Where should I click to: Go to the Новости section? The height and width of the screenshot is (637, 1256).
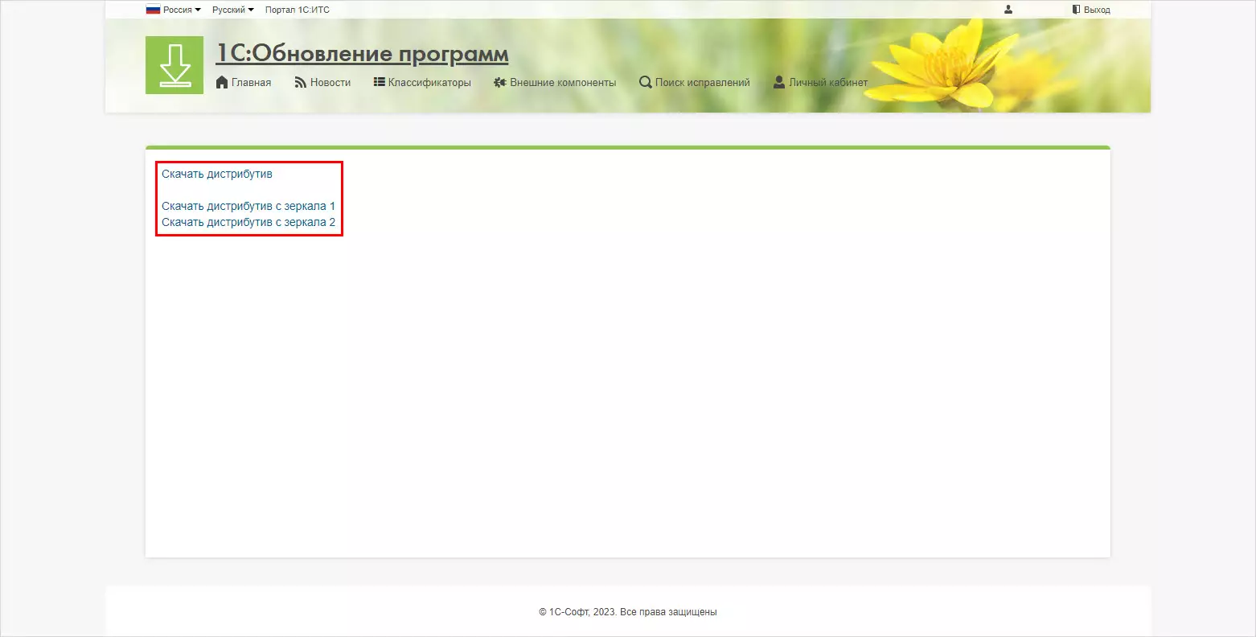(330, 82)
